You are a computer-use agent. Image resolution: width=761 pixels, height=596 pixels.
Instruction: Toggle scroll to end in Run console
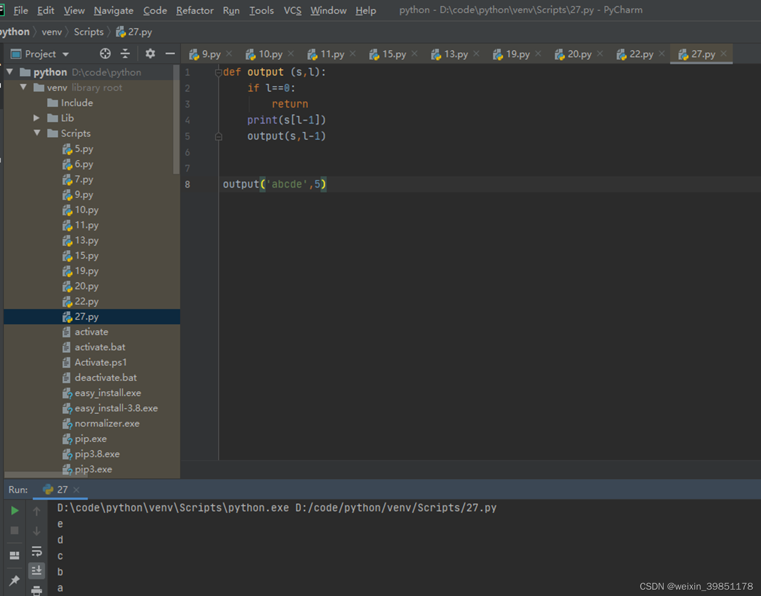37,571
